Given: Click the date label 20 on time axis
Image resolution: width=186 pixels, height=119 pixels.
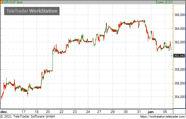Looking at the screenshot, I should (48, 112).
